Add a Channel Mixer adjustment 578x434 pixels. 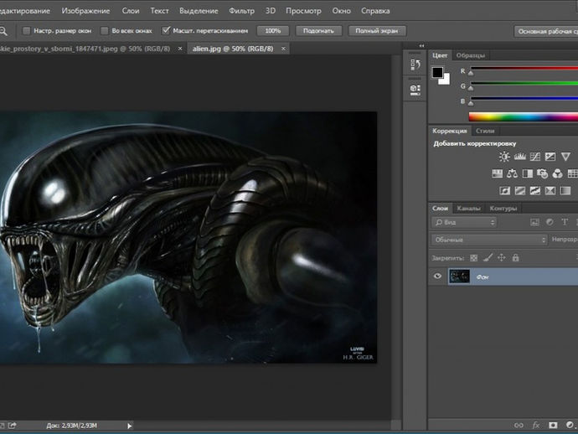(x=557, y=173)
